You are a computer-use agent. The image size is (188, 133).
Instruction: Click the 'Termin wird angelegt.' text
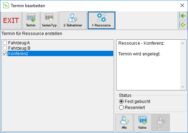[x=139, y=54]
